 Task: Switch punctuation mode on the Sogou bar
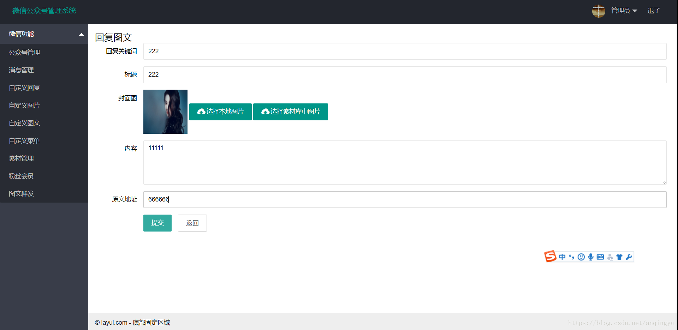(x=571, y=257)
